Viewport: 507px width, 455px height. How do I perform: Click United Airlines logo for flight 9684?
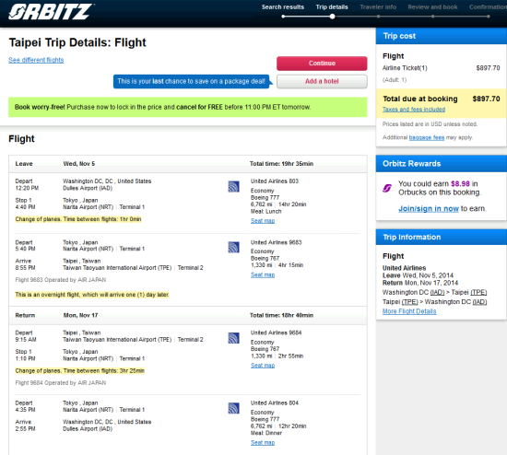coord(233,338)
